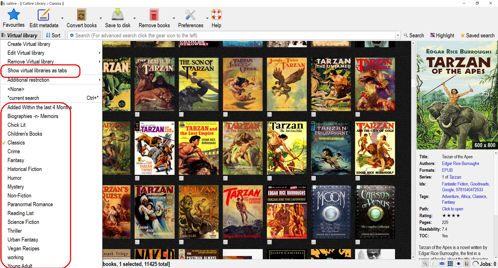Image resolution: width=498 pixels, height=268 pixels.
Task: Click the note emblem under Tarzan and the Lost Empire
Action: pos(181,178)
